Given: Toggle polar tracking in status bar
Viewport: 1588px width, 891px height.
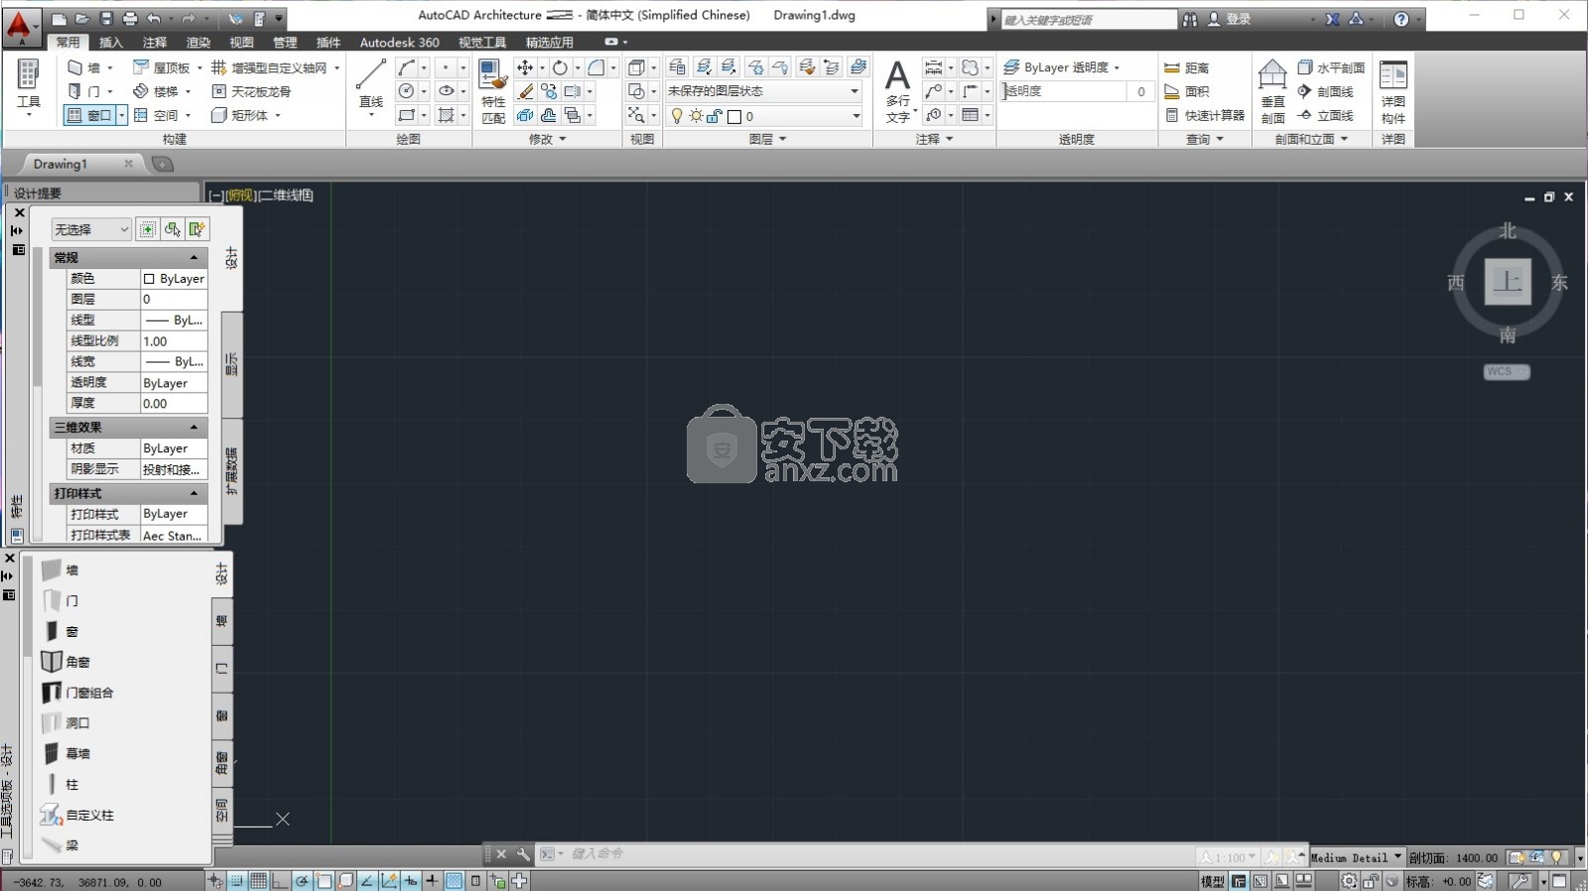Looking at the screenshot, I should point(302,881).
